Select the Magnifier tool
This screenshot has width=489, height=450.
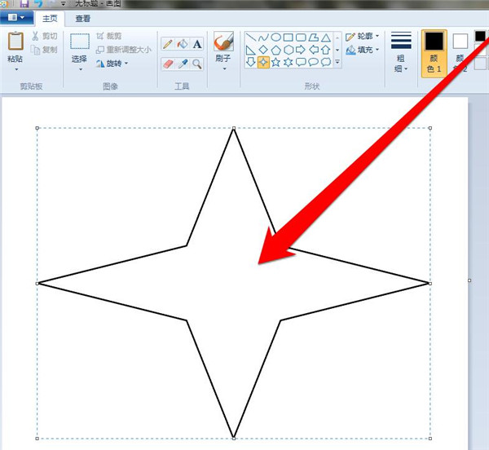point(197,63)
